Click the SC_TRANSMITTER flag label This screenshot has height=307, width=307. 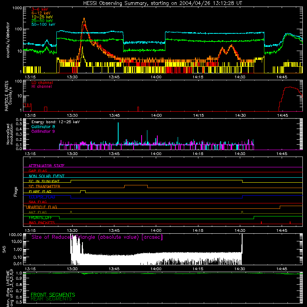[44, 186]
